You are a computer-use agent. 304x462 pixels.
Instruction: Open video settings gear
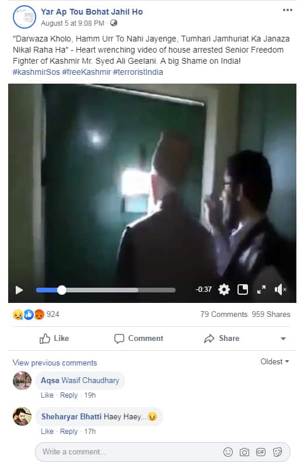point(224,289)
